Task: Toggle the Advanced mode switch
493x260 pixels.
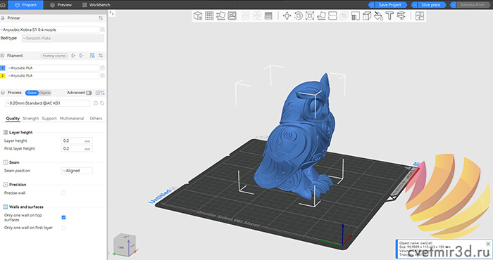Action: (x=89, y=93)
